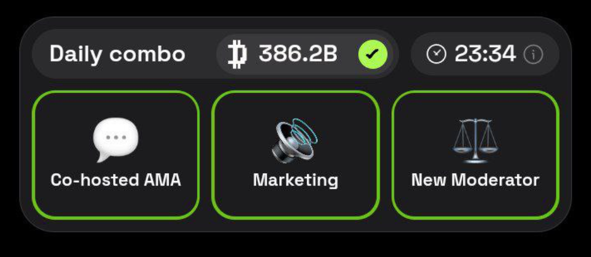Click the New Moderator label text
Screen dimensions: 591x257
click(475, 180)
